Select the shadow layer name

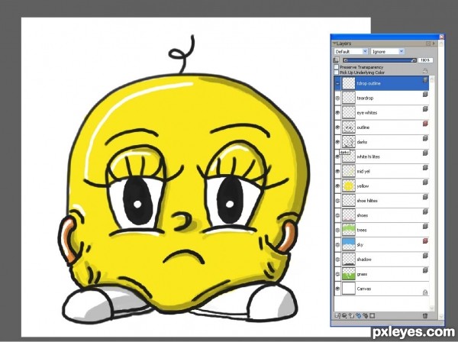[363, 260]
